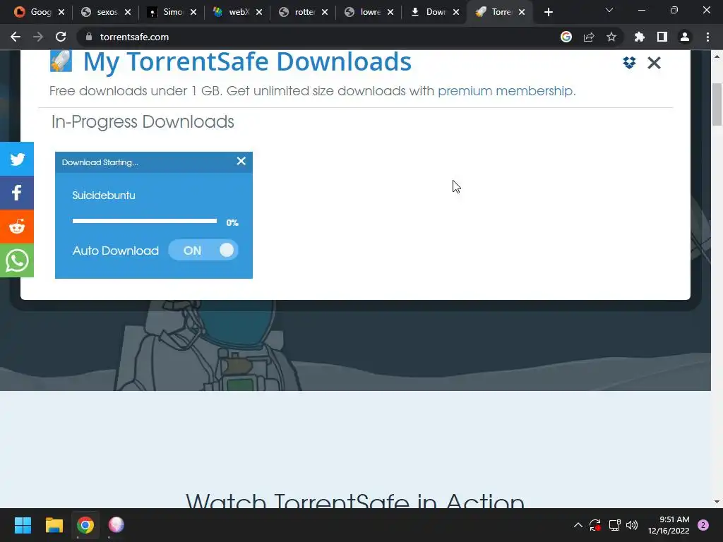Go back to the previous page
Image resolution: width=723 pixels, height=542 pixels.
click(16, 37)
